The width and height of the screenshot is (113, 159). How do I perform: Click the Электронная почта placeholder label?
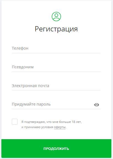[31, 86]
